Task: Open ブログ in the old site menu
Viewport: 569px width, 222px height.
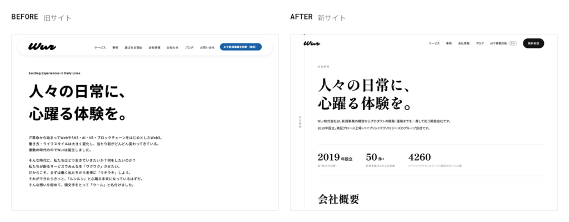Action: 189,48
